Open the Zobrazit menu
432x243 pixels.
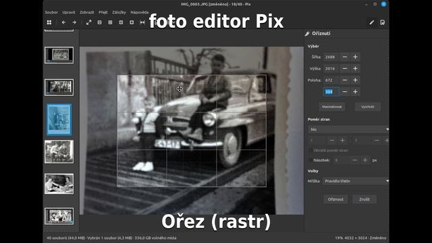(87, 12)
